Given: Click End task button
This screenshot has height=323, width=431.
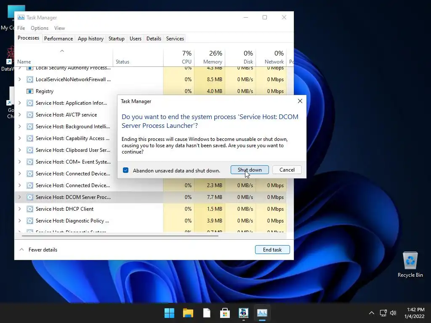Looking at the screenshot, I should click(272, 250).
